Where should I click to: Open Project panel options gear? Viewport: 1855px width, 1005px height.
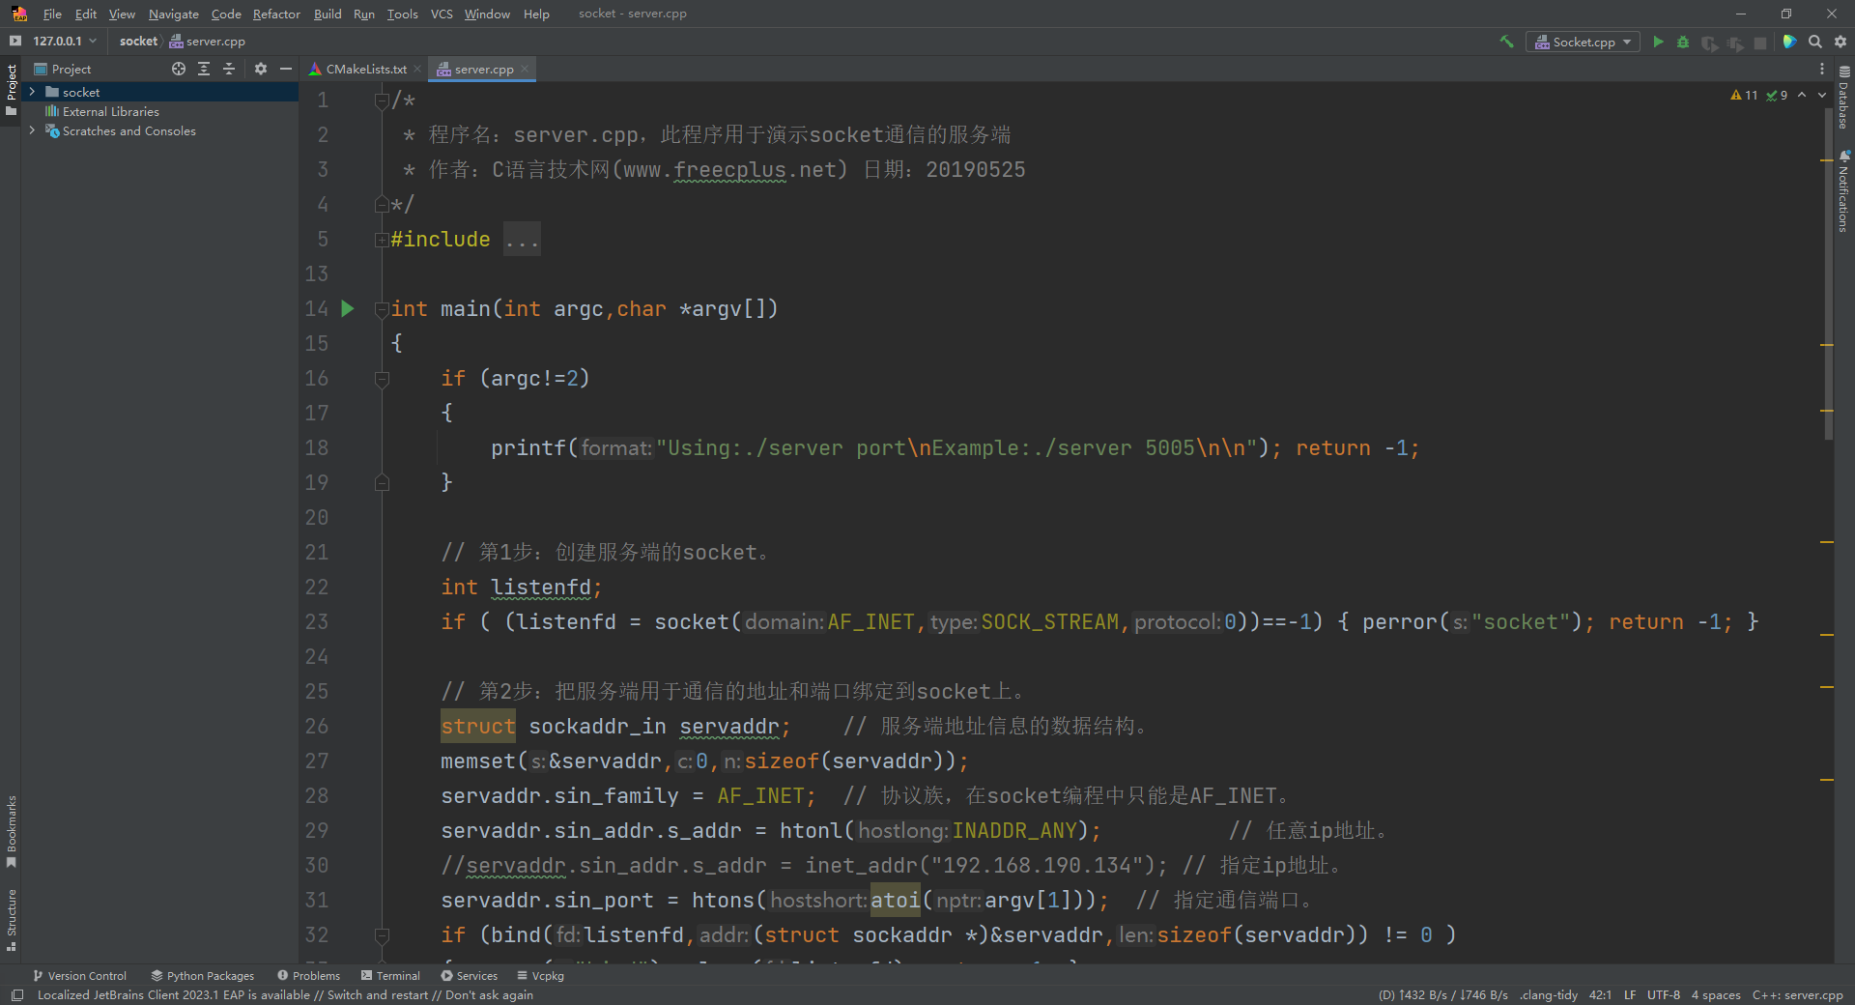point(261,69)
